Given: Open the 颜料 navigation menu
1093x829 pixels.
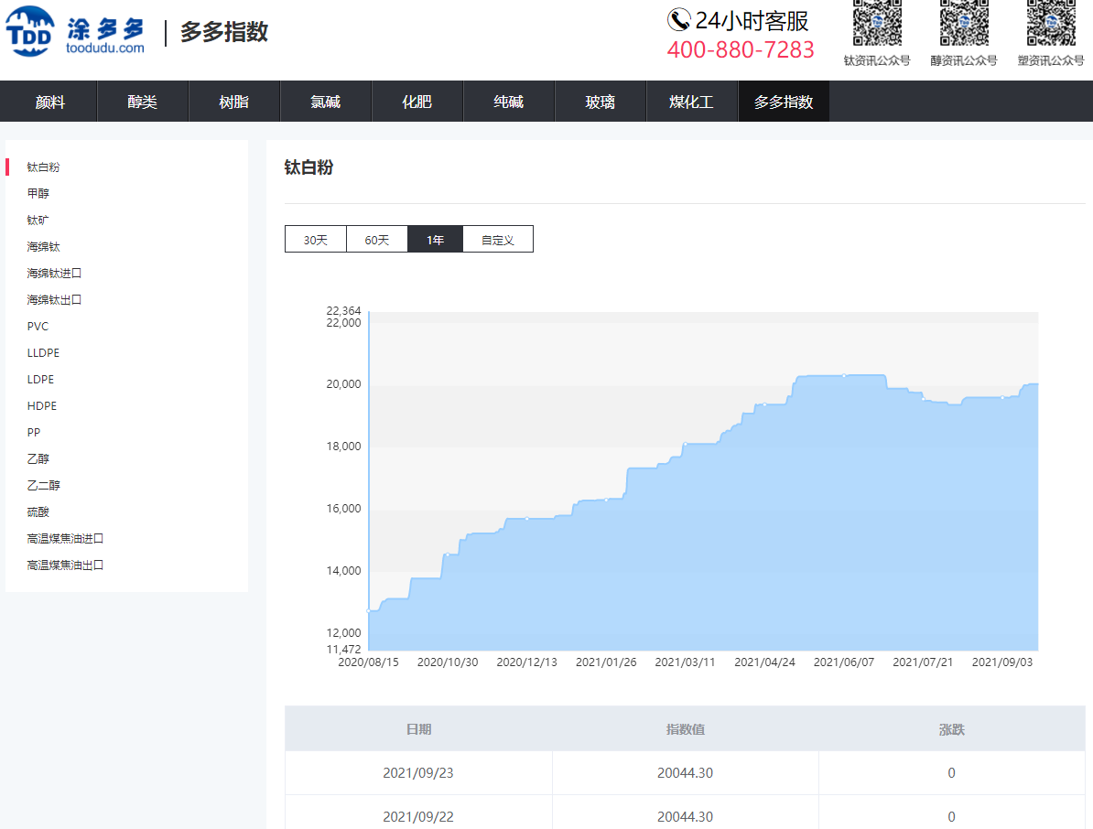Looking at the screenshot, I should tap(50, 102).
